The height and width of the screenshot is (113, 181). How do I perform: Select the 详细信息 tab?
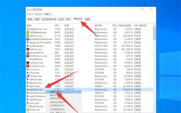tap(78, 19)
